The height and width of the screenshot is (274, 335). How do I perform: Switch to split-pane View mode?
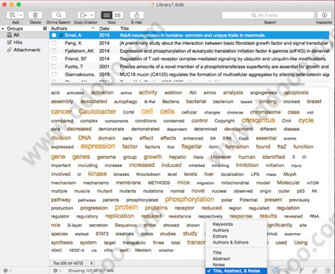click(x=117, y=16)
